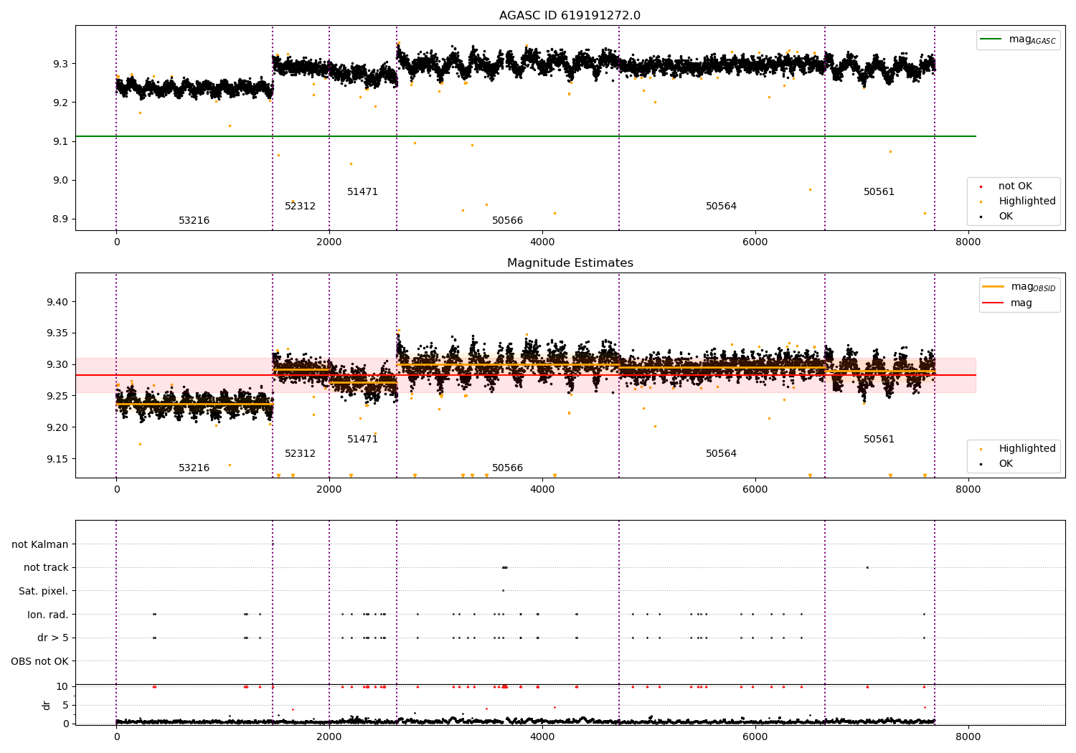Click OBSID label 50564 in Magnitude Estimates plot
Screen dimensions: 1076x753
click(x=721, y=454)
